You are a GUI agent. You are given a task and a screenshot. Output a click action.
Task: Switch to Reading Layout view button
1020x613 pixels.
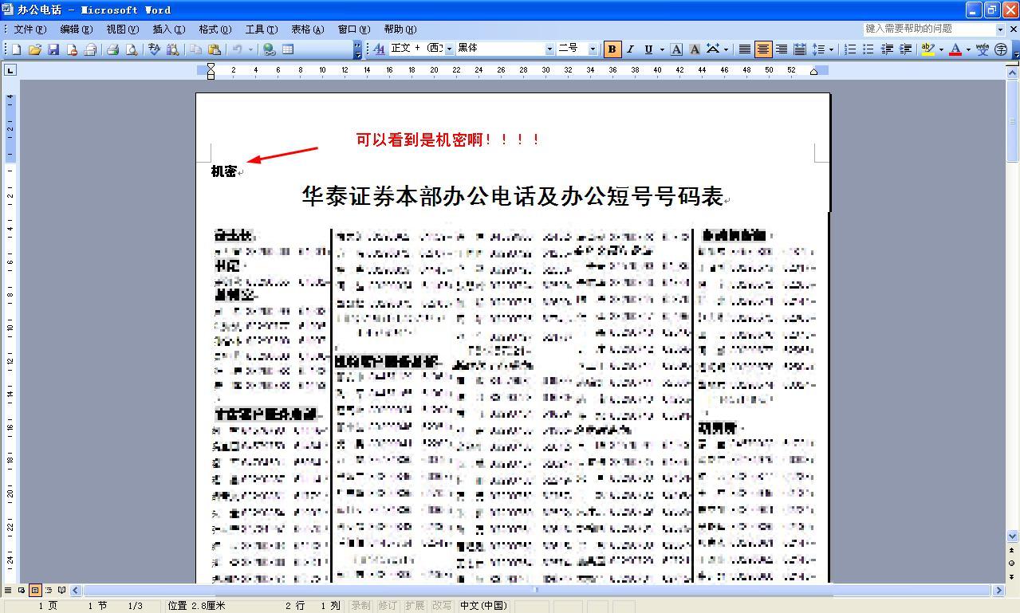click(x=62, y=591)
